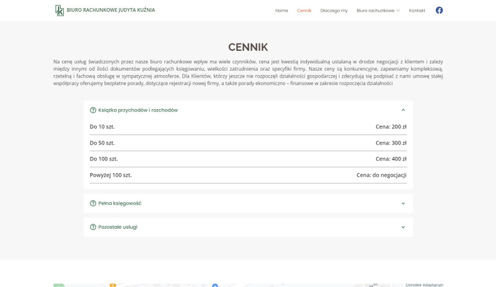
Task: Click the Książka przychodów i rozchodów heading
Action: 138,110
